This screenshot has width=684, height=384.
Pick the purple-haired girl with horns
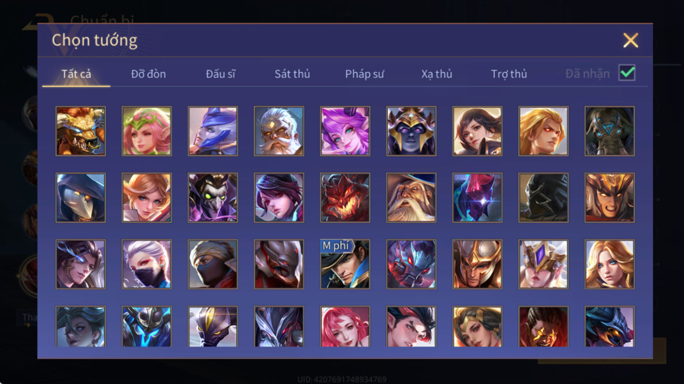[x=345, y=131]
